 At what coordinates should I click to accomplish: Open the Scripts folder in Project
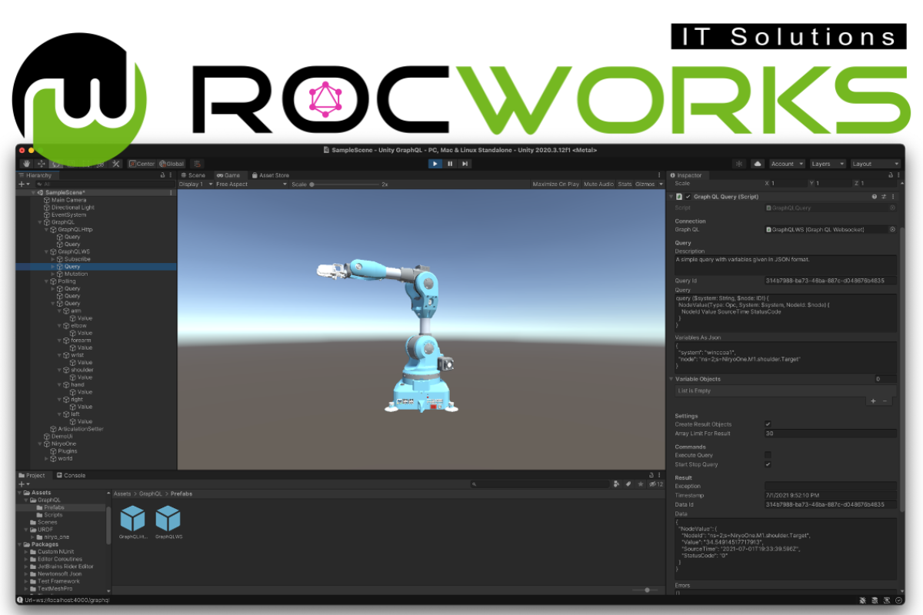click(54, 515)
